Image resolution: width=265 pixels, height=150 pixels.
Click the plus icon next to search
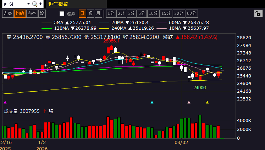tap(40, 4)
